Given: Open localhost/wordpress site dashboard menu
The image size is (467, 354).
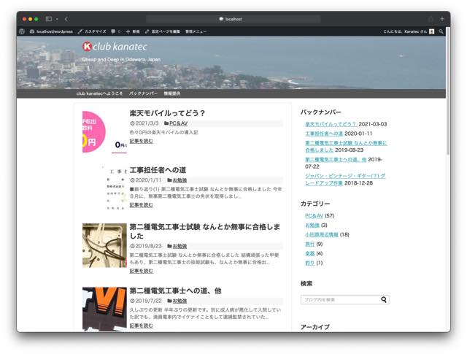Looking at the screenshot, I should click(51, 31).
